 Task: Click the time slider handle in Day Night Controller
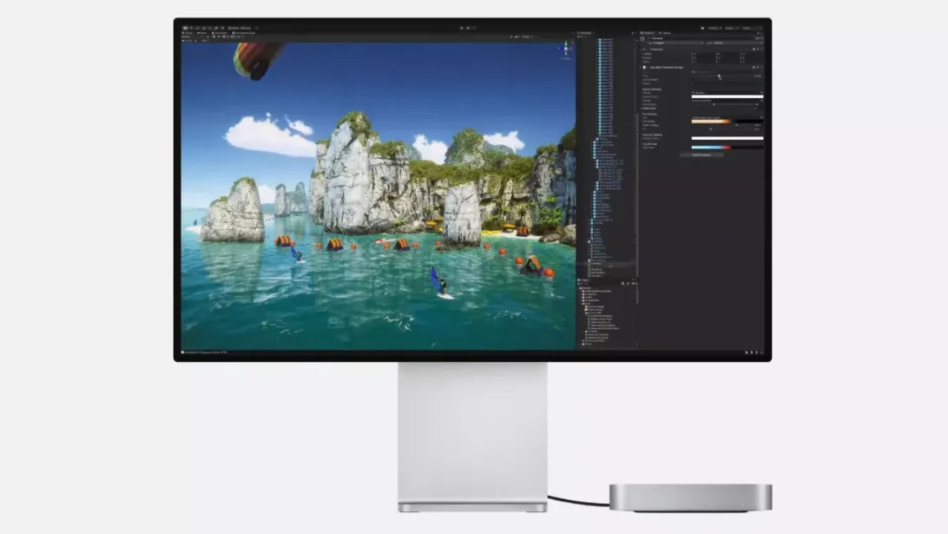[x=719, y=76]
